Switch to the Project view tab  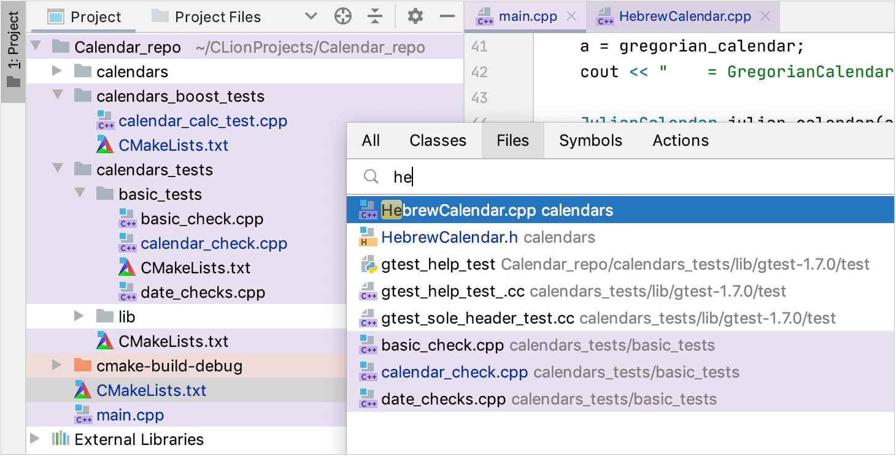coord(85,17)
